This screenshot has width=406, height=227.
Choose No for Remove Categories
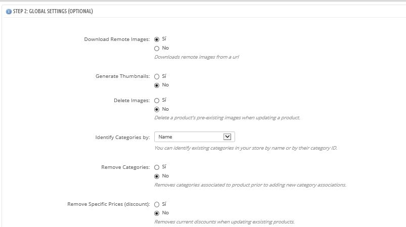157,176
